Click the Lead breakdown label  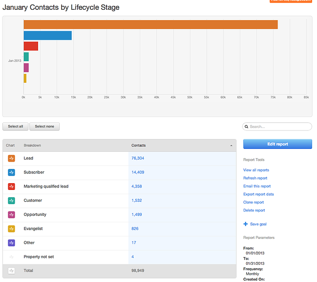coord(28,158)
